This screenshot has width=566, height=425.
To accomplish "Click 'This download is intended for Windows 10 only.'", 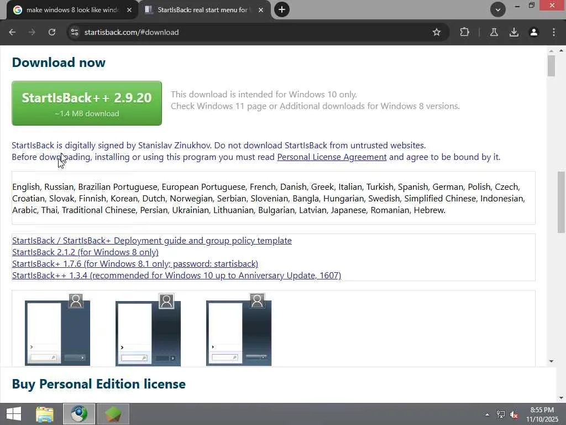I will pyautogui.click(x=264, y=94).
